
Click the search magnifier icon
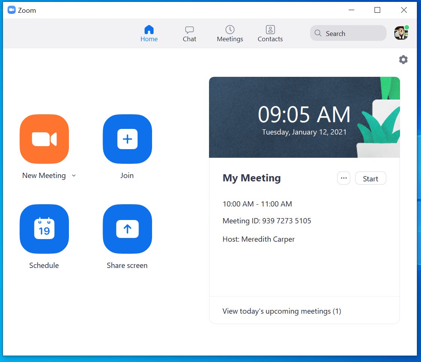point(318,33)
